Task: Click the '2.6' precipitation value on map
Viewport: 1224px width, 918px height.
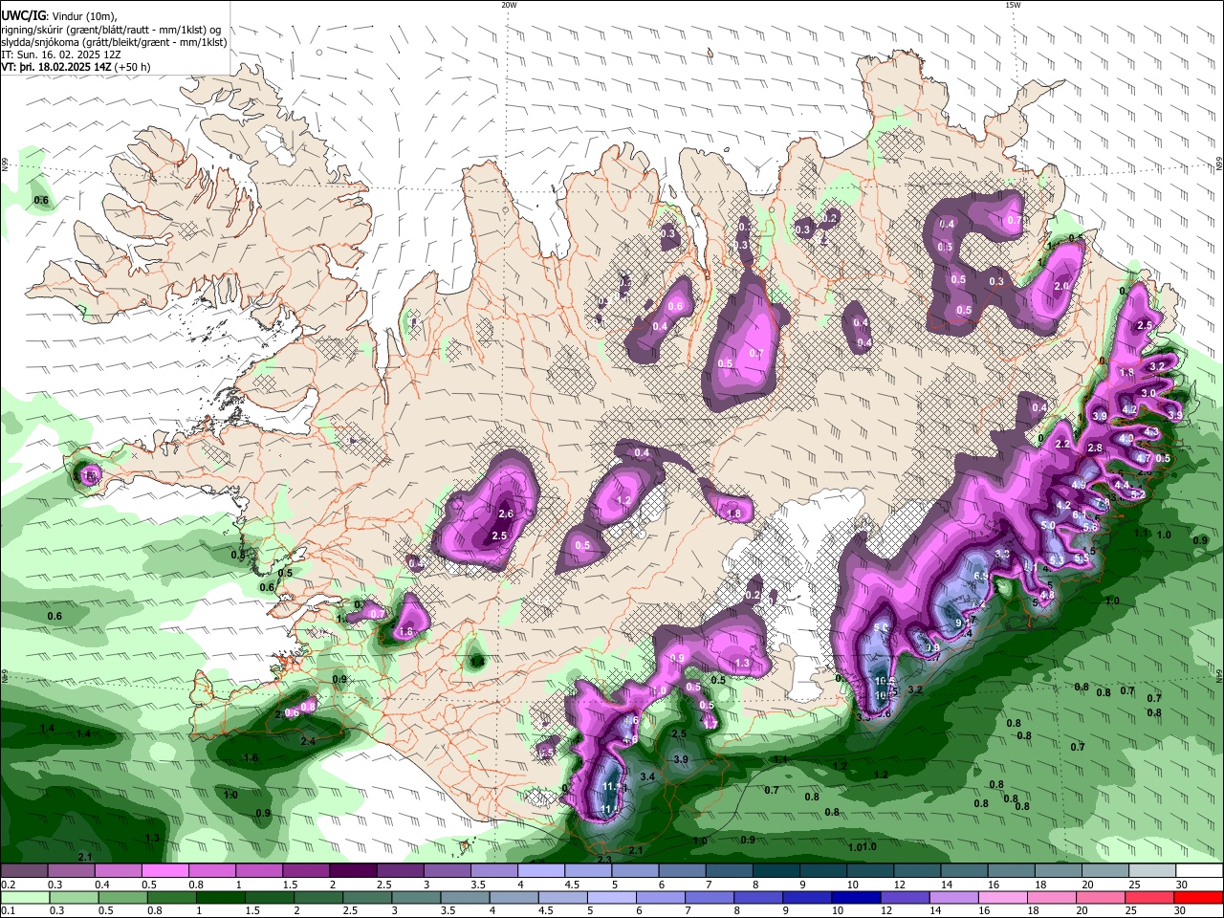Action: click(506, 514)
